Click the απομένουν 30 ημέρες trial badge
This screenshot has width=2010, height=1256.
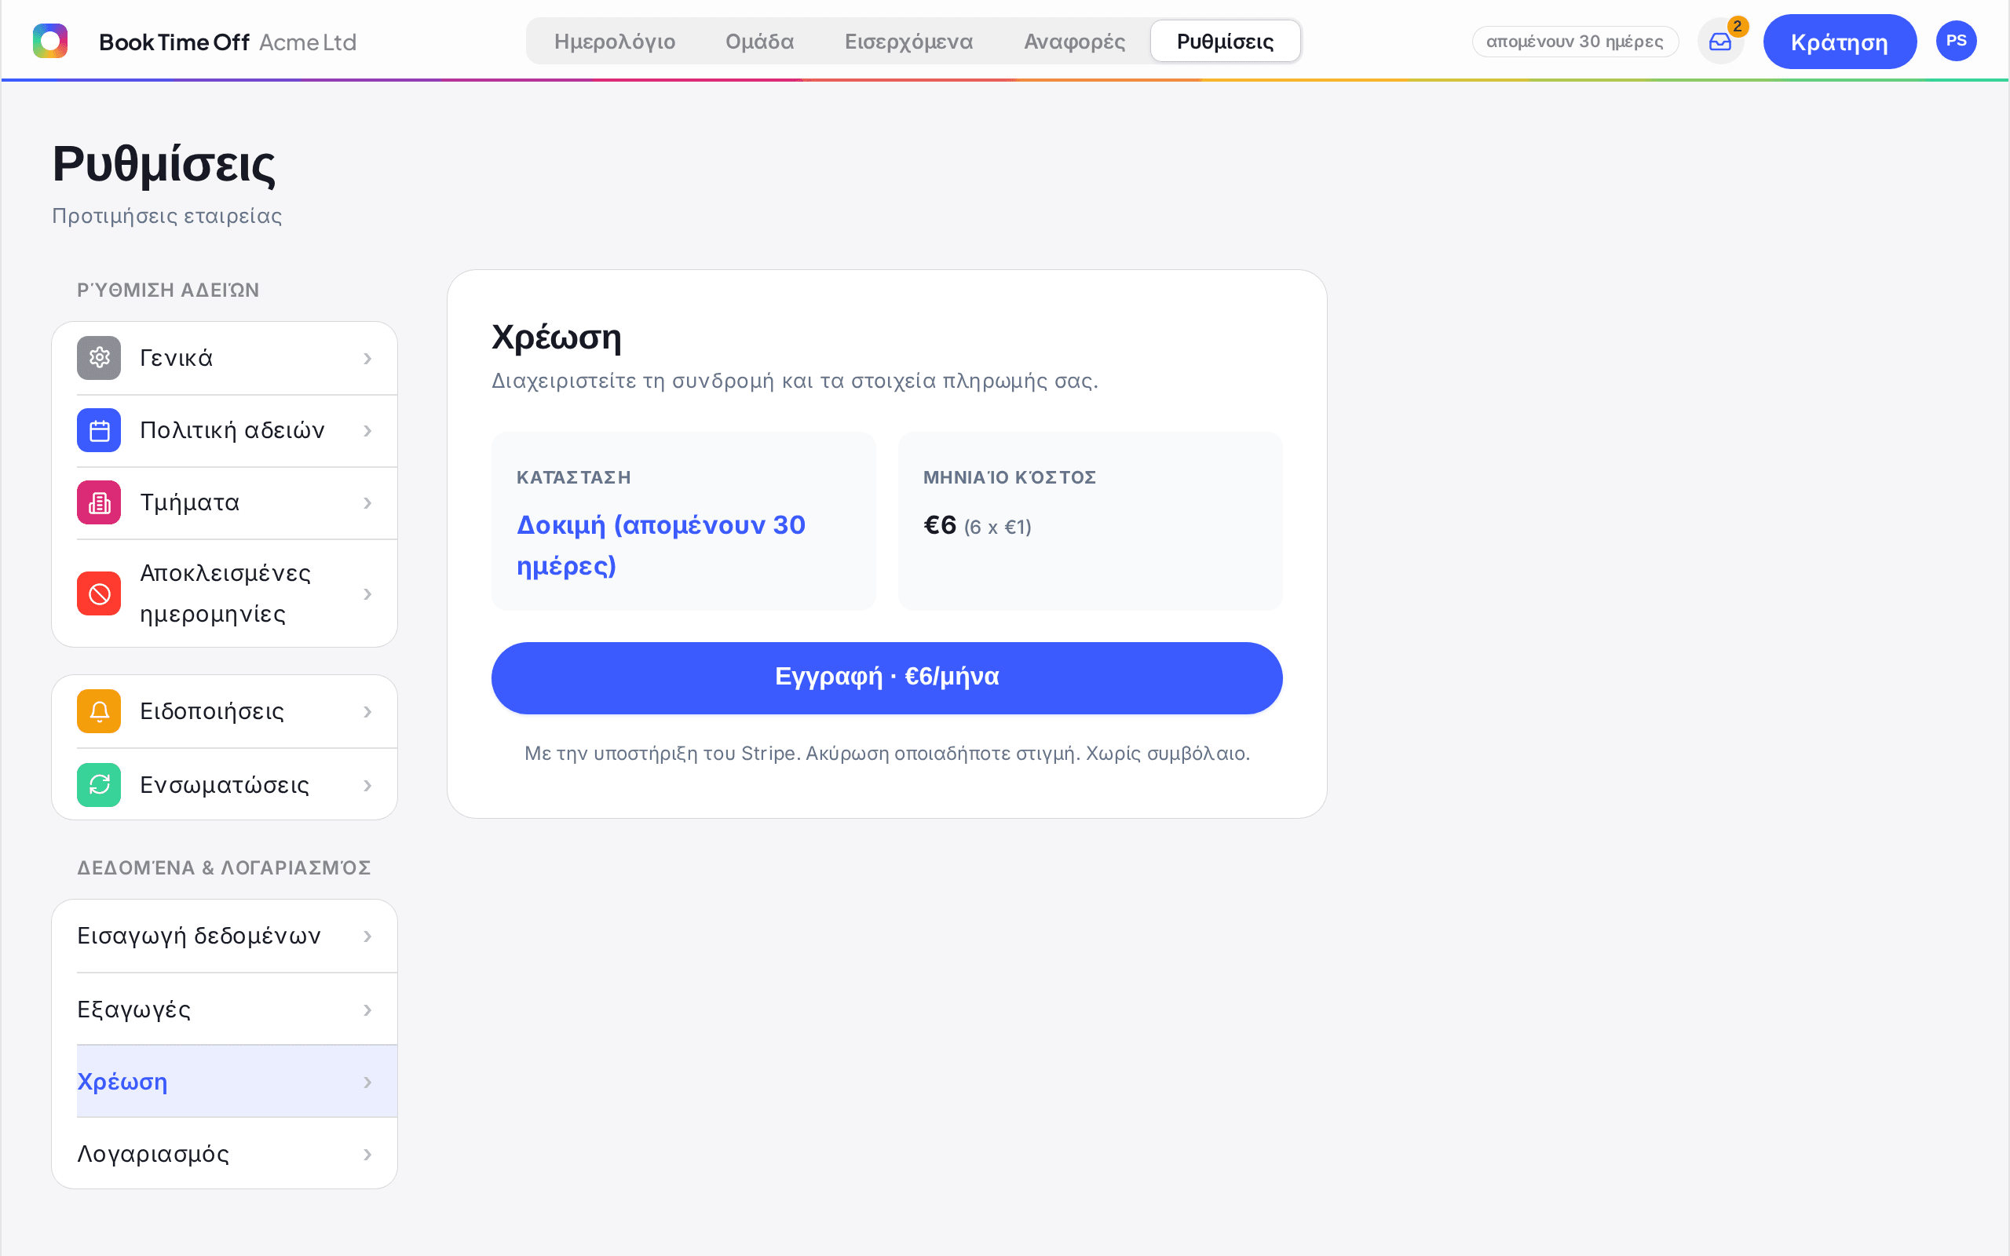[x=1575, y=42]
